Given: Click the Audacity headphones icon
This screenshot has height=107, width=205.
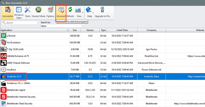Looking at the screenshot, I should click(3, 77).
